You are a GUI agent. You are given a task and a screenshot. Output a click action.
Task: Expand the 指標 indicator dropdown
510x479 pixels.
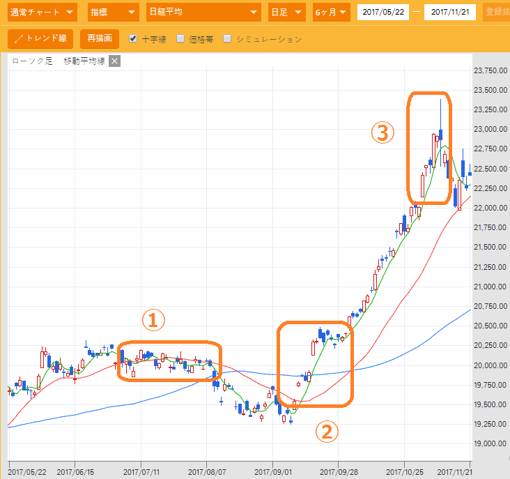pos(114,13)
